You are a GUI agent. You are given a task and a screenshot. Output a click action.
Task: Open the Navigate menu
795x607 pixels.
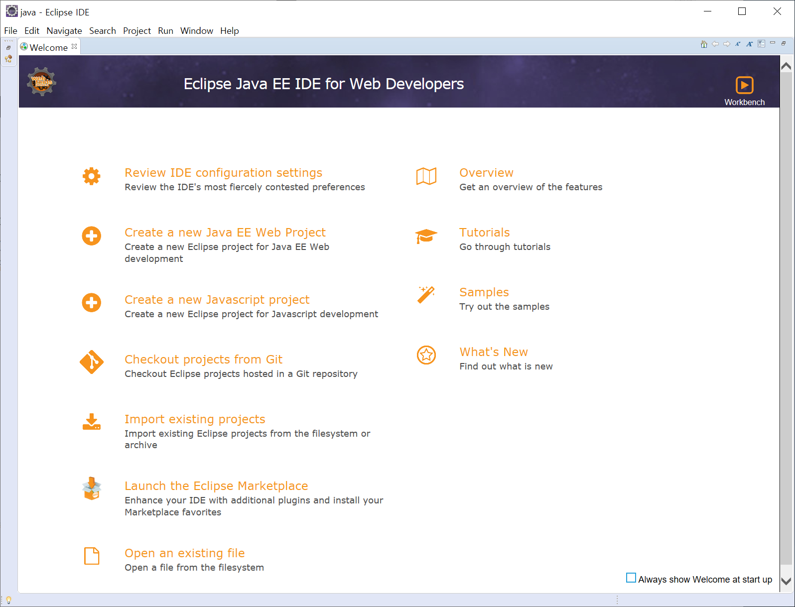pos(64,31)
